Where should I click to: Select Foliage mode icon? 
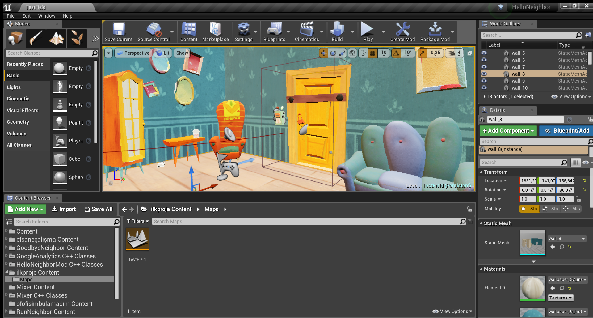pos(77,38)
